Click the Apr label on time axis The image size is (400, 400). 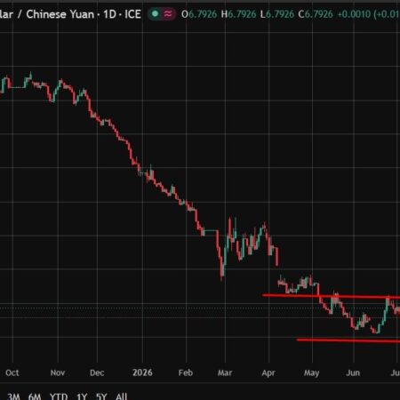coord(268,373)
